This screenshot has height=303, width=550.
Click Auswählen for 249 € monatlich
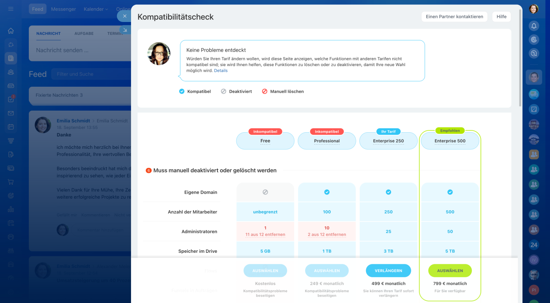pos(327,271)
